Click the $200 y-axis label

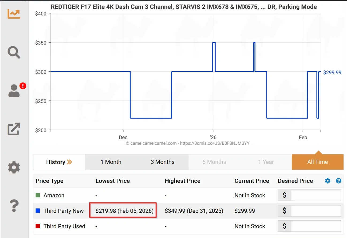coord(41,130)
